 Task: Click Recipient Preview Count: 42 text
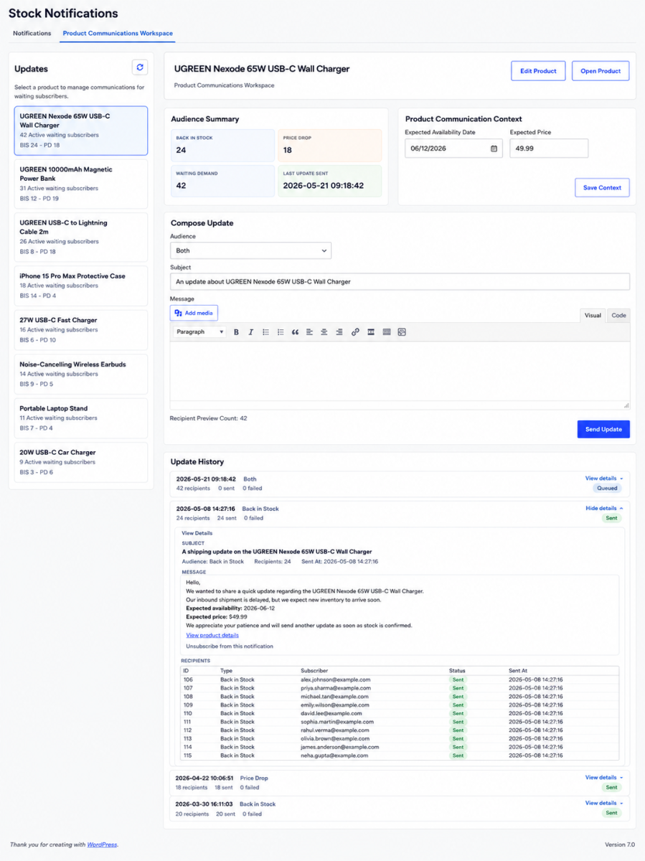point(208,418)
